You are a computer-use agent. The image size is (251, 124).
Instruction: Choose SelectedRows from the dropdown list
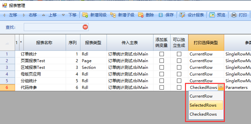coord(206,105)
